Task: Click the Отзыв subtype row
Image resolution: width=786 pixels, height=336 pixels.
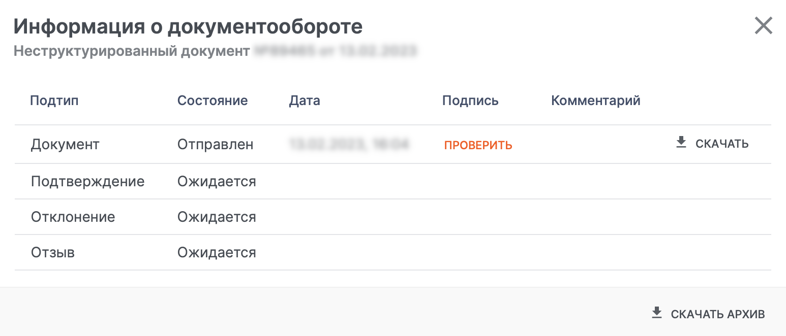Action: 53,253
